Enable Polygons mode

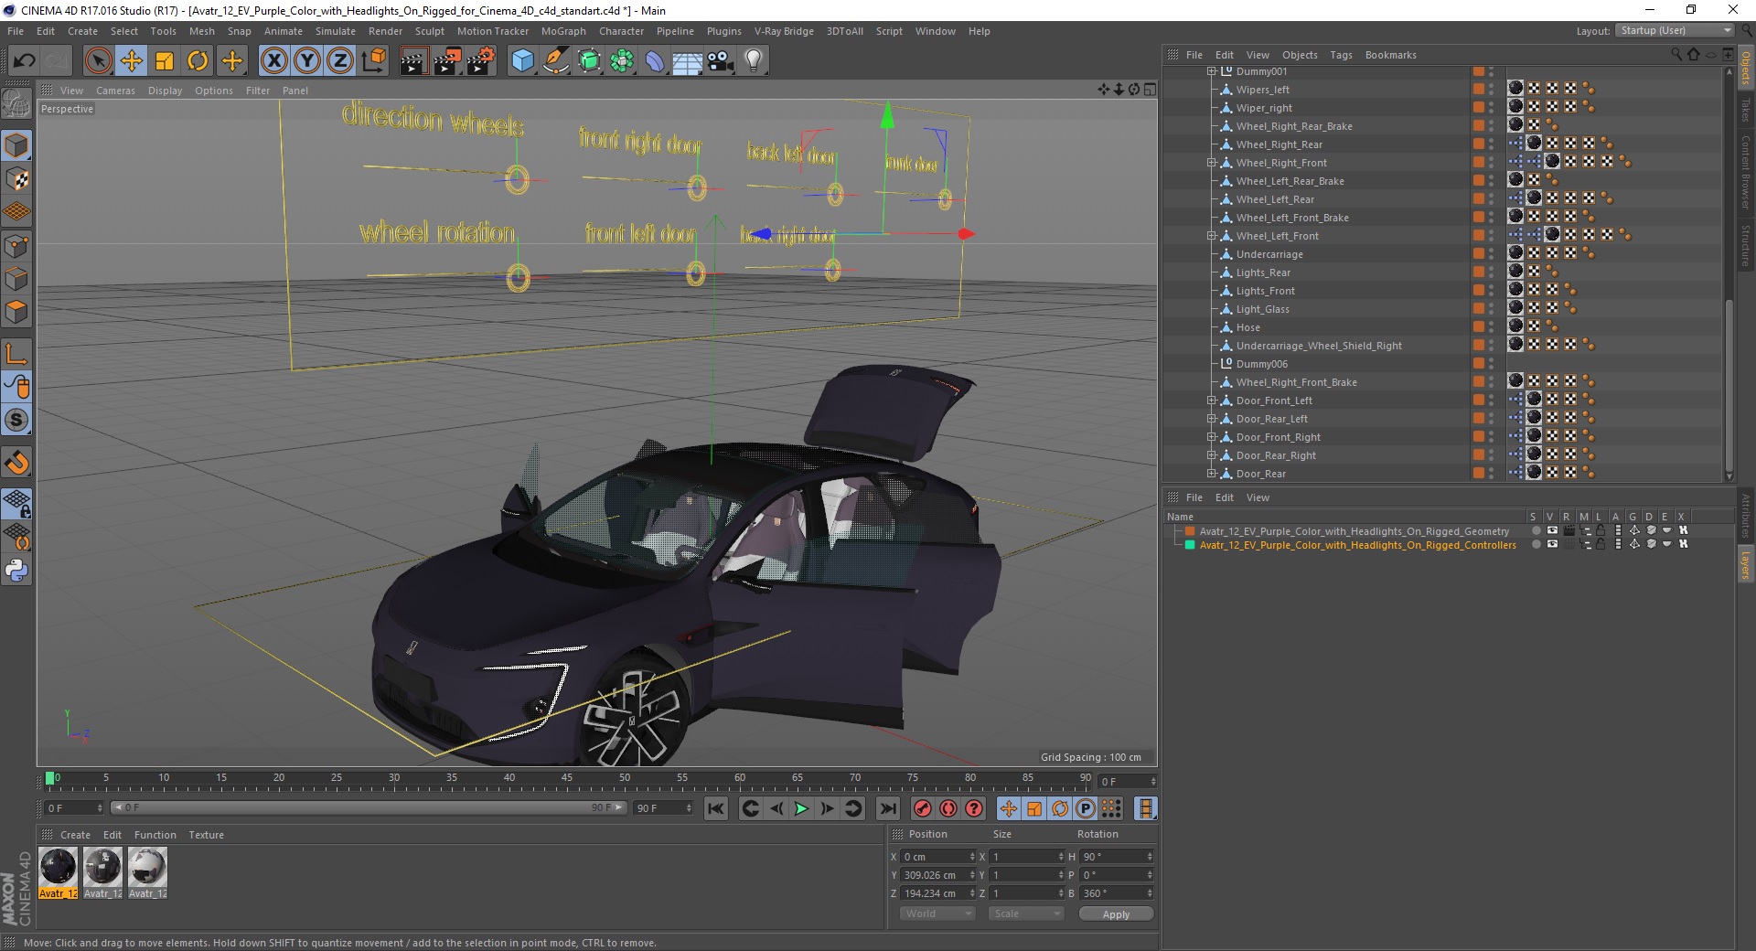(16, 312)
